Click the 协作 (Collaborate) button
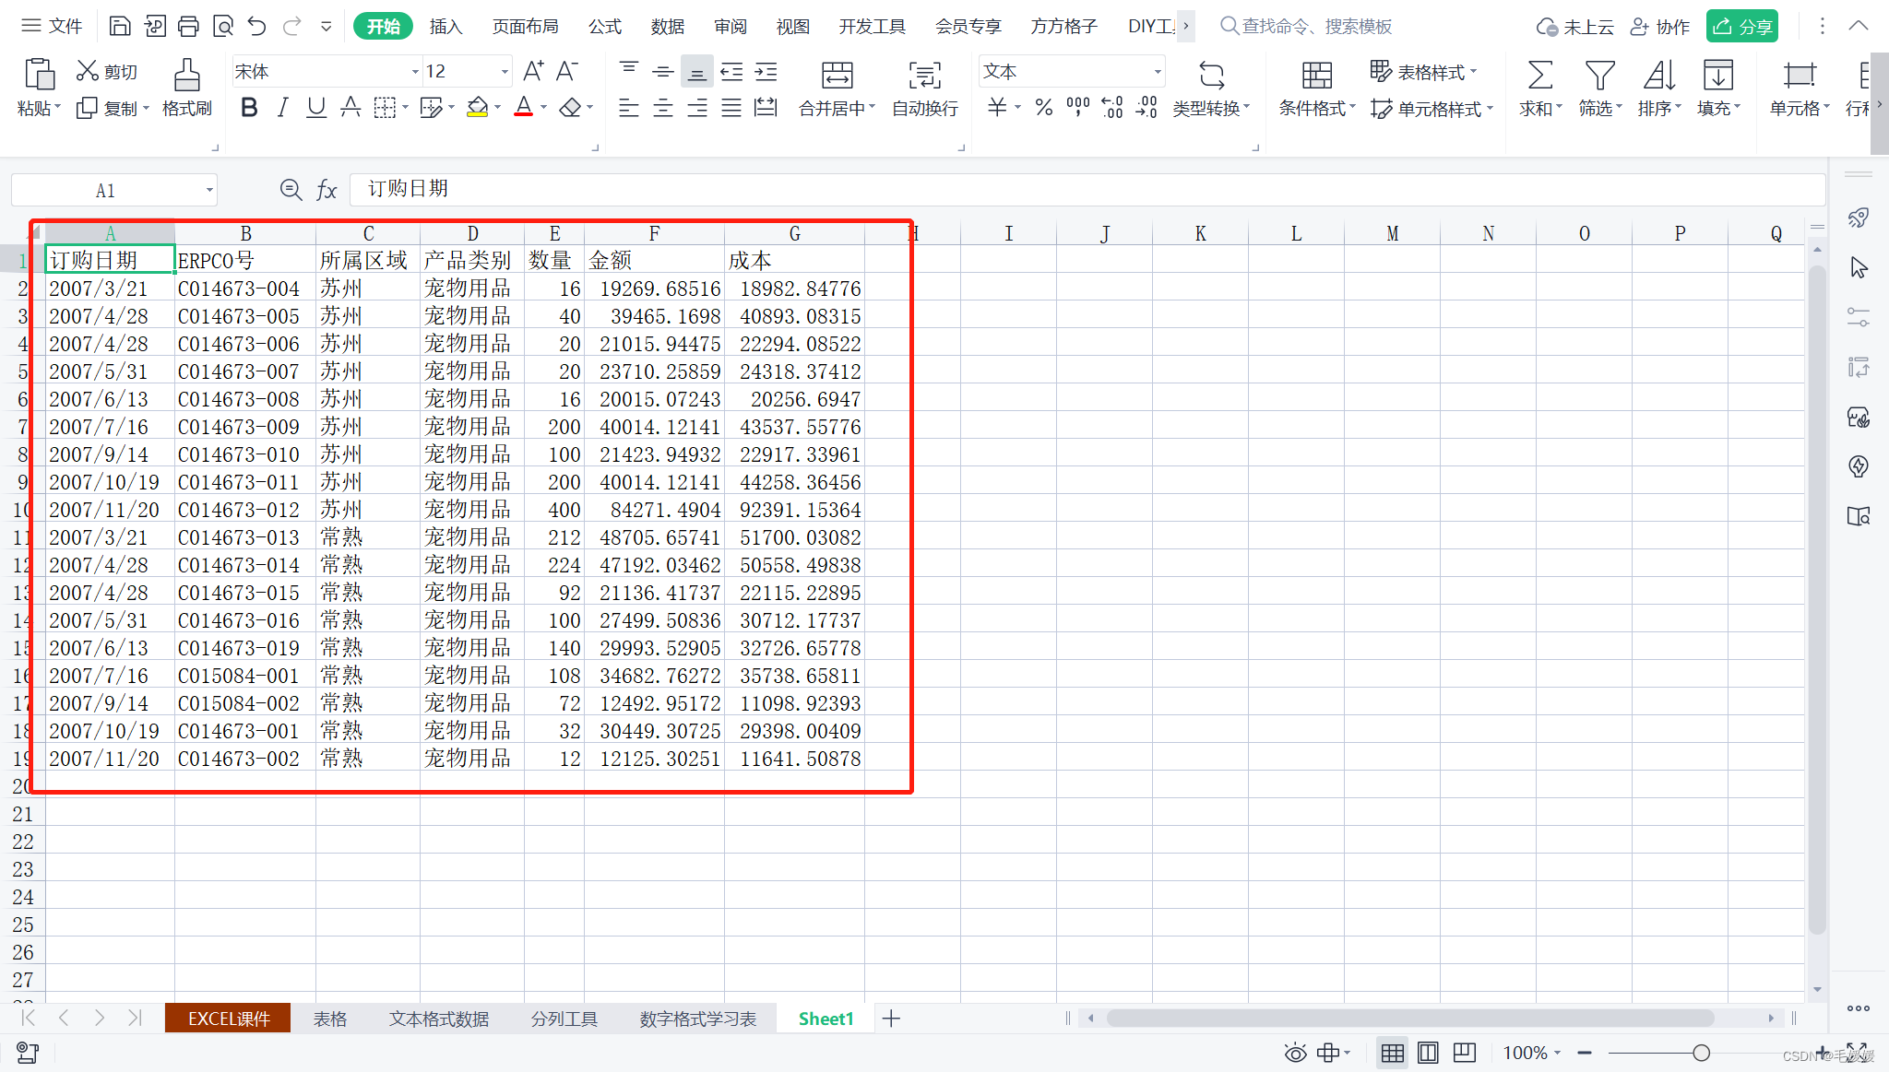This screenshot has width=1889, height=1072. point(1660,27)
